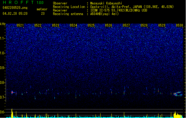Click the 0.6 frequency axis label
The width and height of the screenshot is (186, 118).
pos(2,112)
